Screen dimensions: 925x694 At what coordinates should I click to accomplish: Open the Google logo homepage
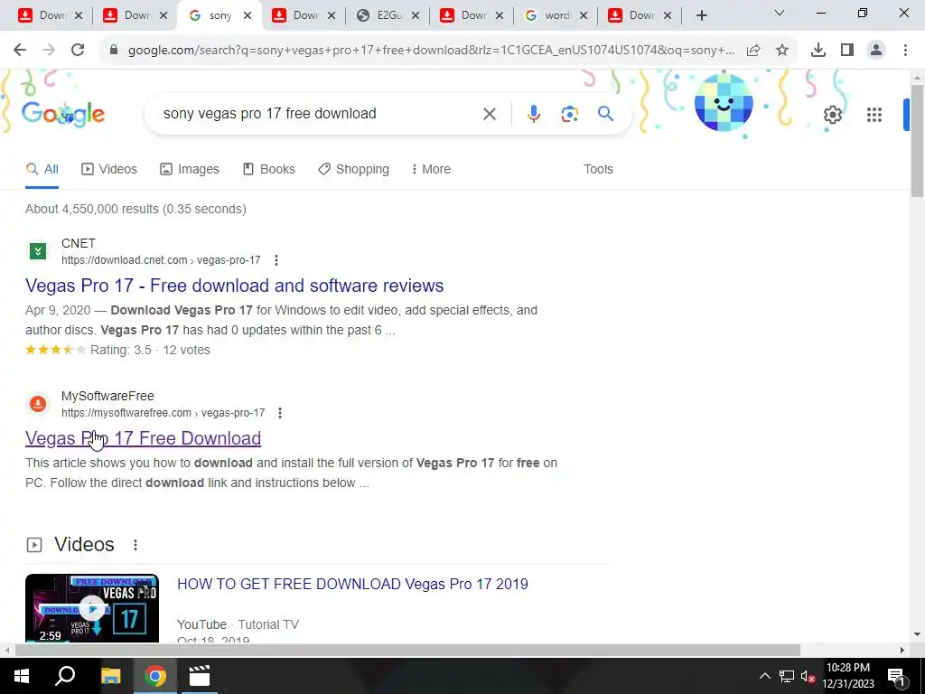63,113
